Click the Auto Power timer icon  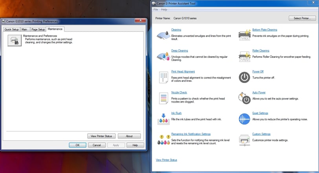click(x=244, y=98)
